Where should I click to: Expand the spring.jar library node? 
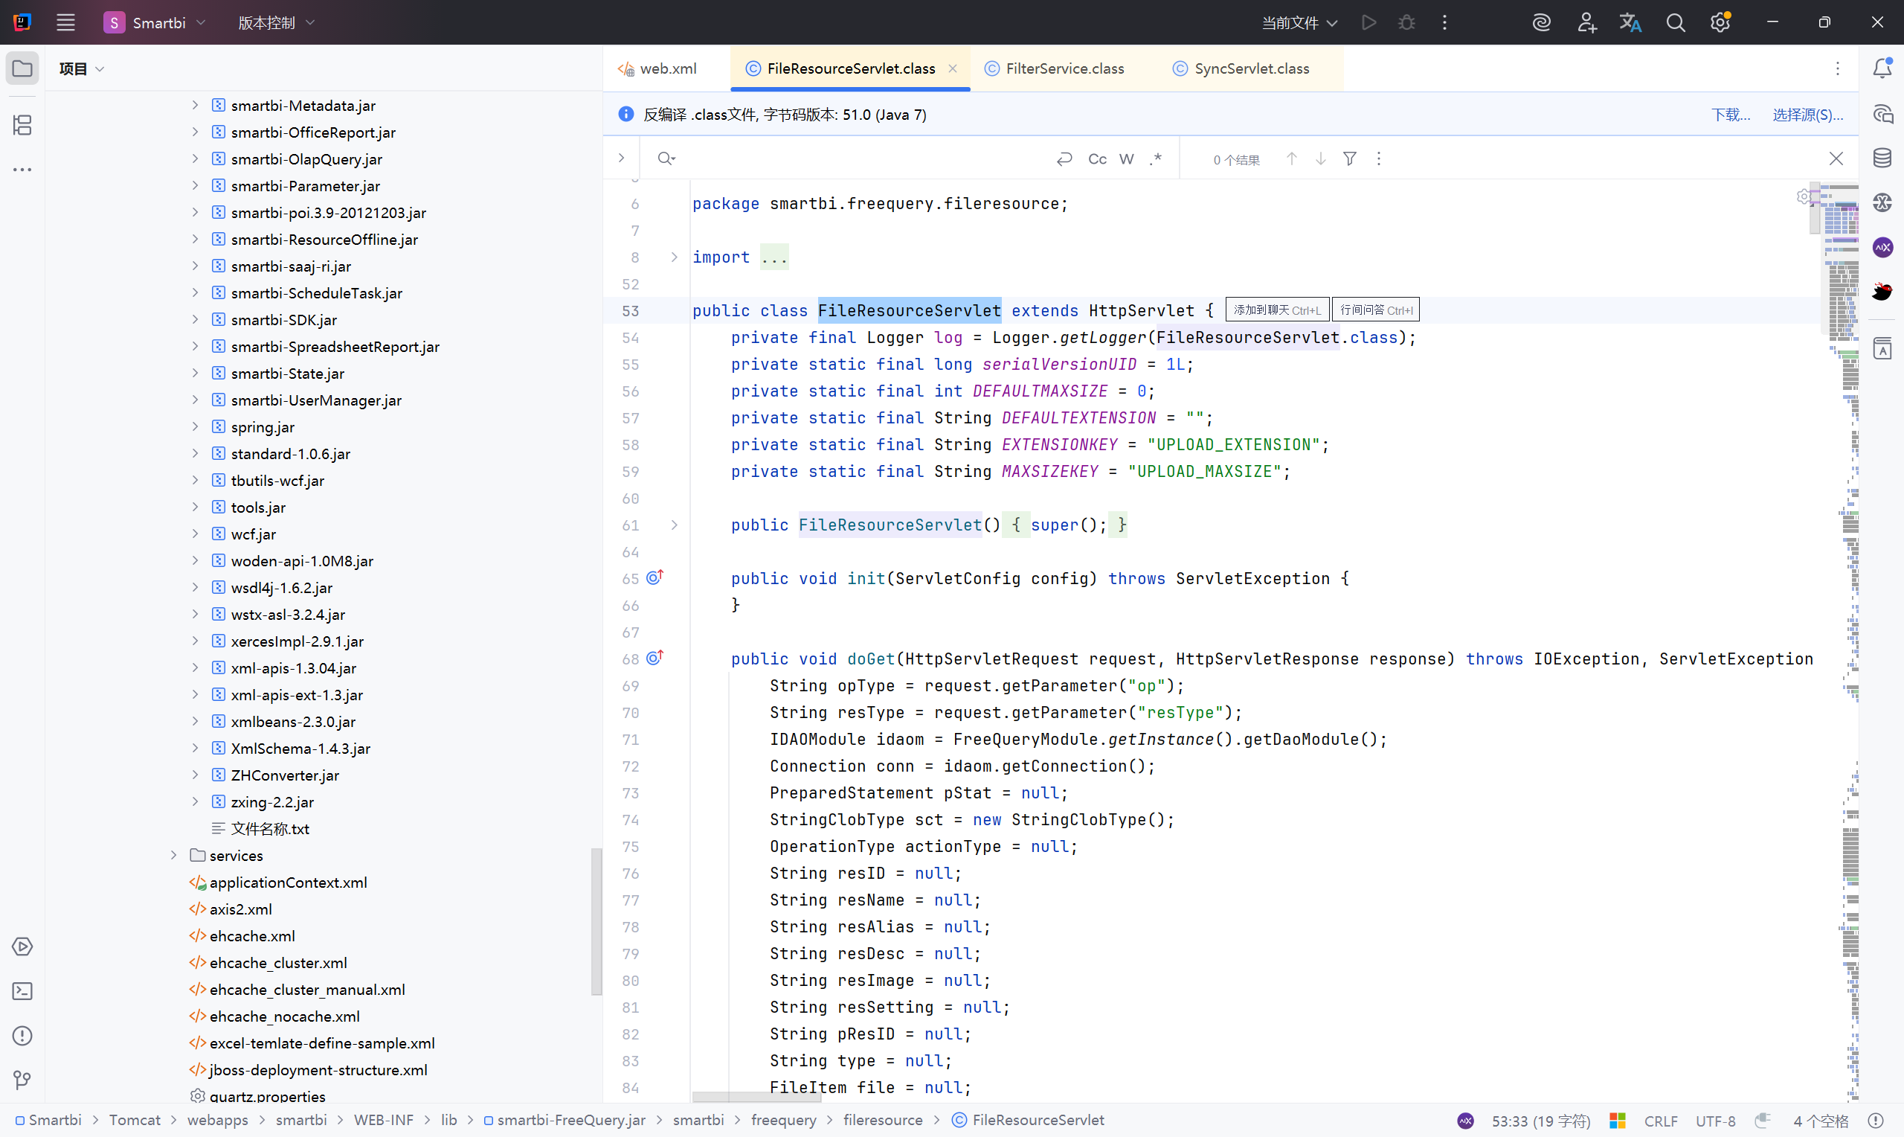click(195, 427)
